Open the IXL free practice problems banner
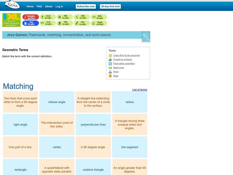The image size is (233, 175). click(11, 20)
